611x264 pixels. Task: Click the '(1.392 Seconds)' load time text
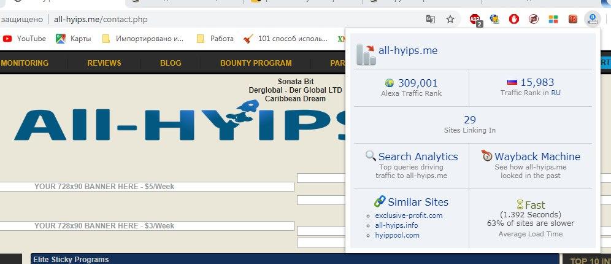coord(531,214)
